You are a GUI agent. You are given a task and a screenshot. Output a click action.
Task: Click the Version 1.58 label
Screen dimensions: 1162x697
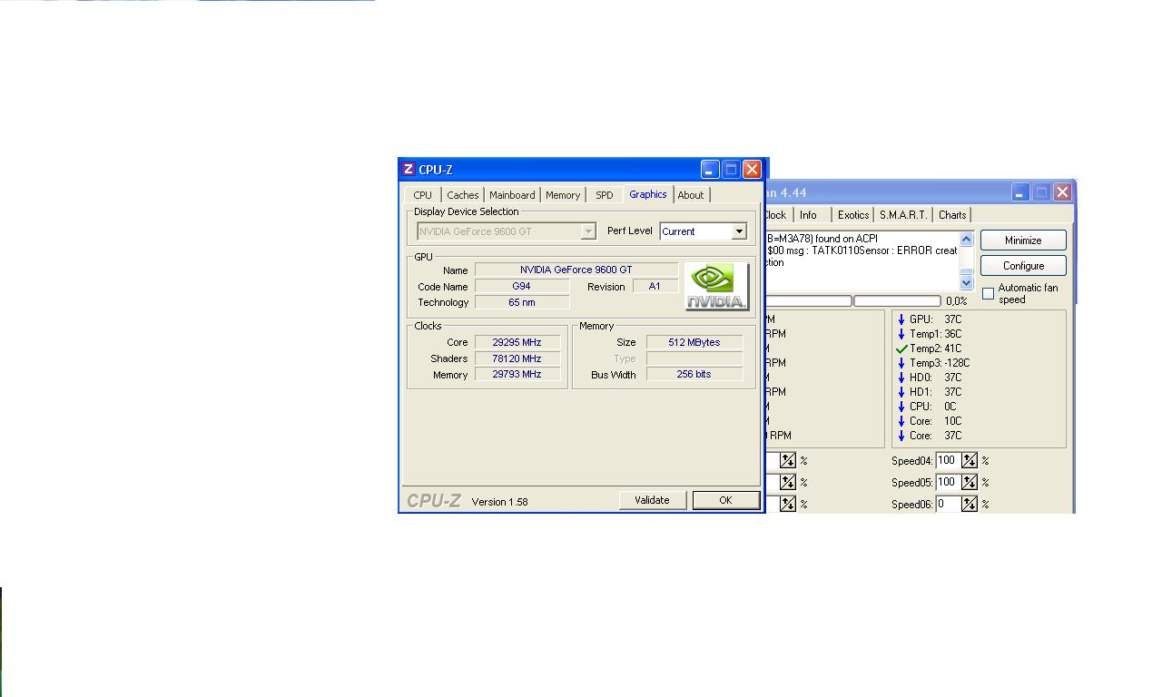[x=499, y=502]
